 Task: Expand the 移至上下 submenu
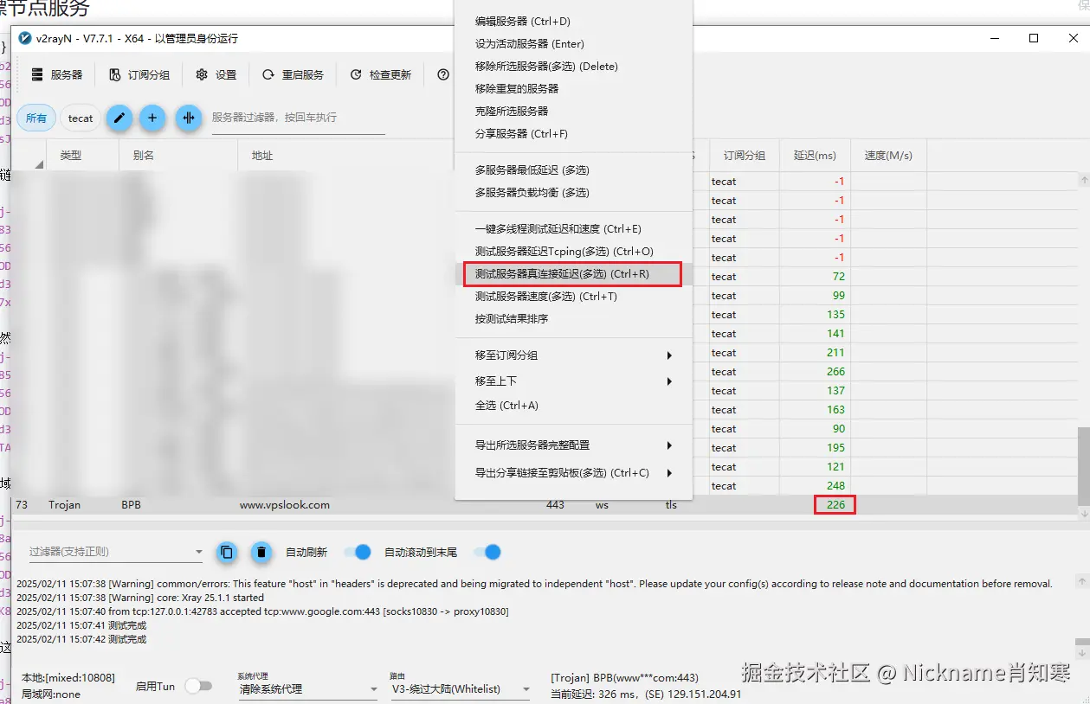[x=573, y=381]
